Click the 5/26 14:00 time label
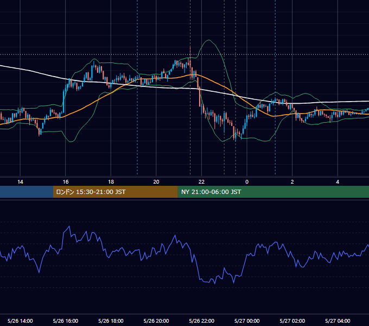Viewport: 369px width, 326px height. [x=20, y=321]
